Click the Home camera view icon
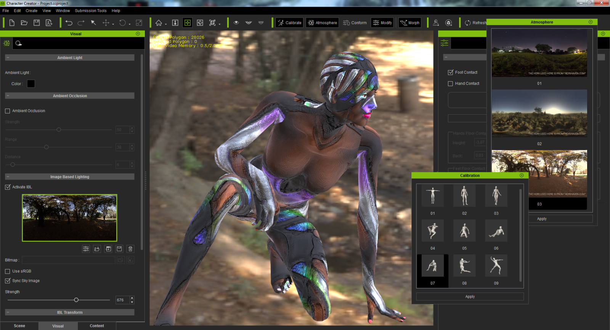Screen dimensions: 610x330 tap(159, 23)
